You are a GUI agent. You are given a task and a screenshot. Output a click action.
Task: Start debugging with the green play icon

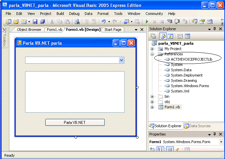[x=147, y=22]
